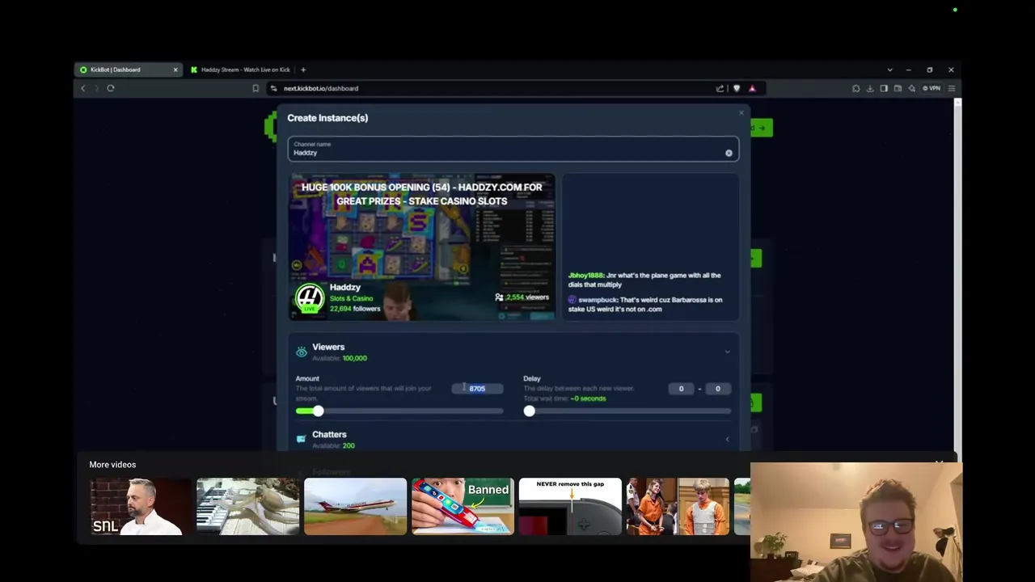
Task: Open Brave Shields lion icon
Action: (x=737, y=88)
